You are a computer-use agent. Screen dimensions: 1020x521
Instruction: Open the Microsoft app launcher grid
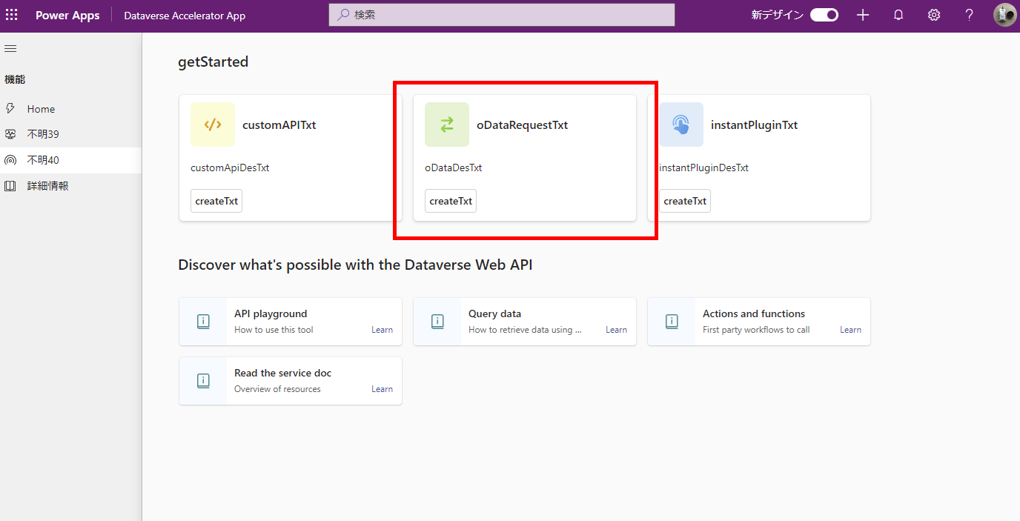point(11,15)
